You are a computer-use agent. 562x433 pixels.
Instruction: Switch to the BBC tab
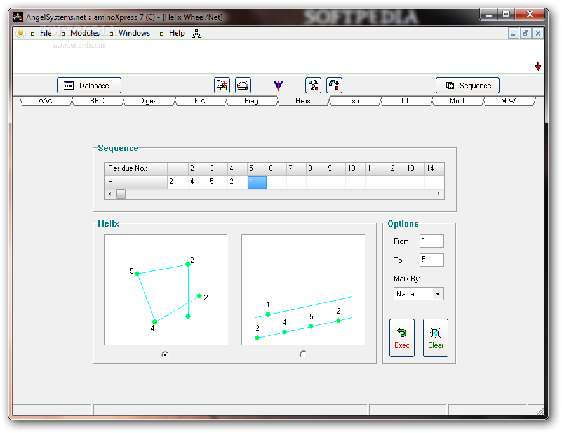(x=97, y=101)
